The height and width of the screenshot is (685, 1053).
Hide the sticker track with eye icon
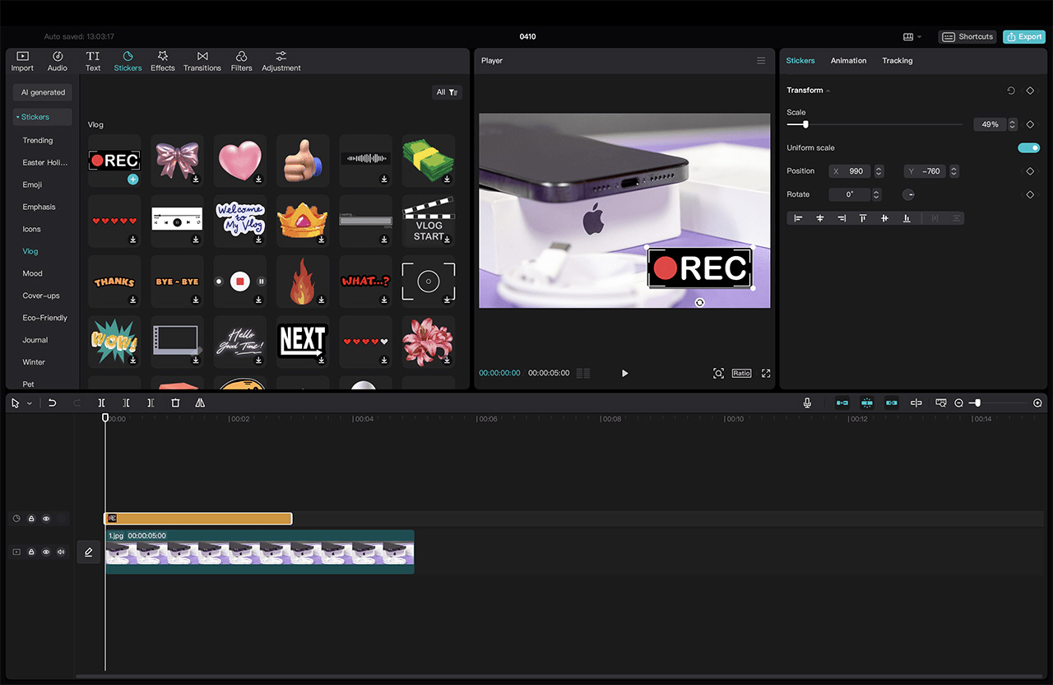click(x=46, y=519)
